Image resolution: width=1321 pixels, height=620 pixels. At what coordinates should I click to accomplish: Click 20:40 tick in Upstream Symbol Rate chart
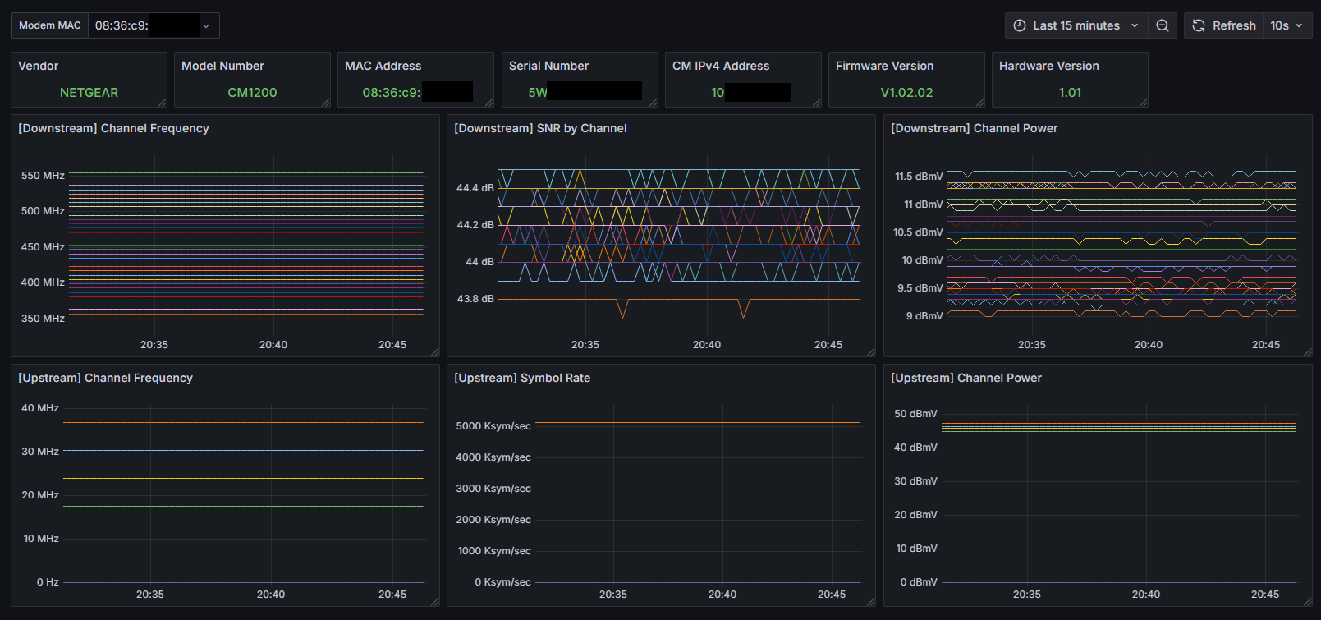(722, 595)
